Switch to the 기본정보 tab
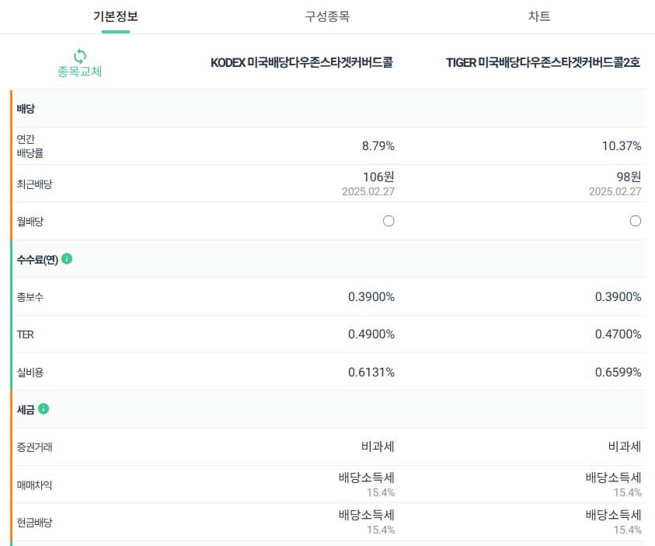 [115, 16]
